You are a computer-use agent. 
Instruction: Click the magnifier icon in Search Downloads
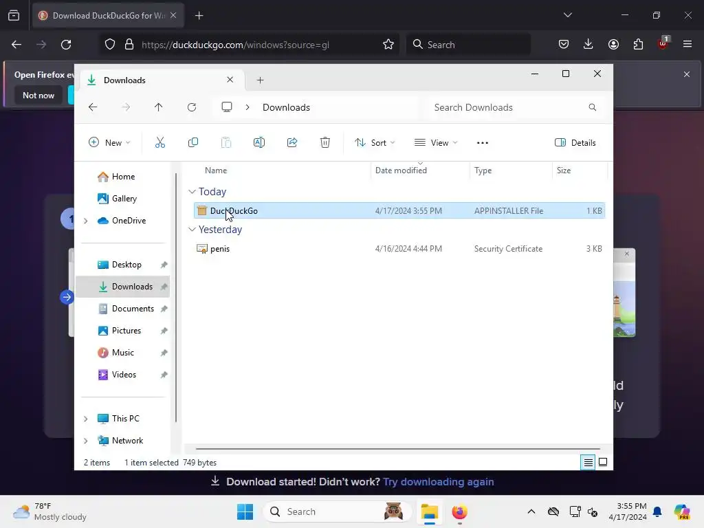[x=592, y=107]
